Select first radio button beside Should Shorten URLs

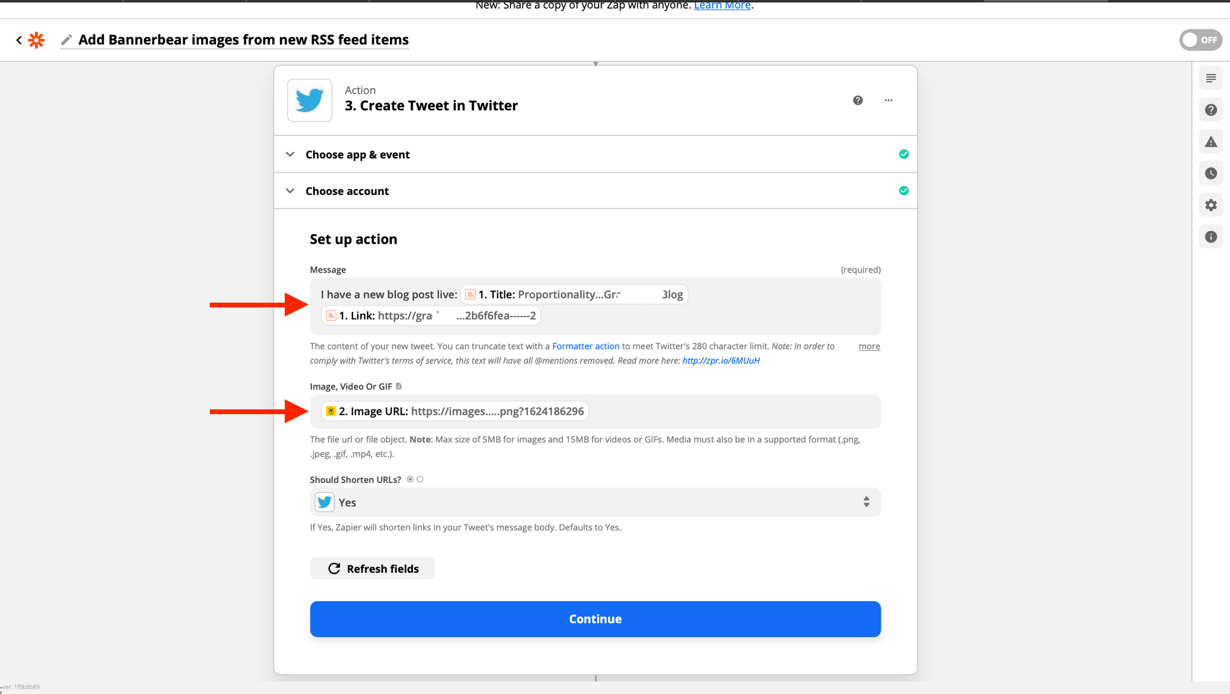point(410,479)
